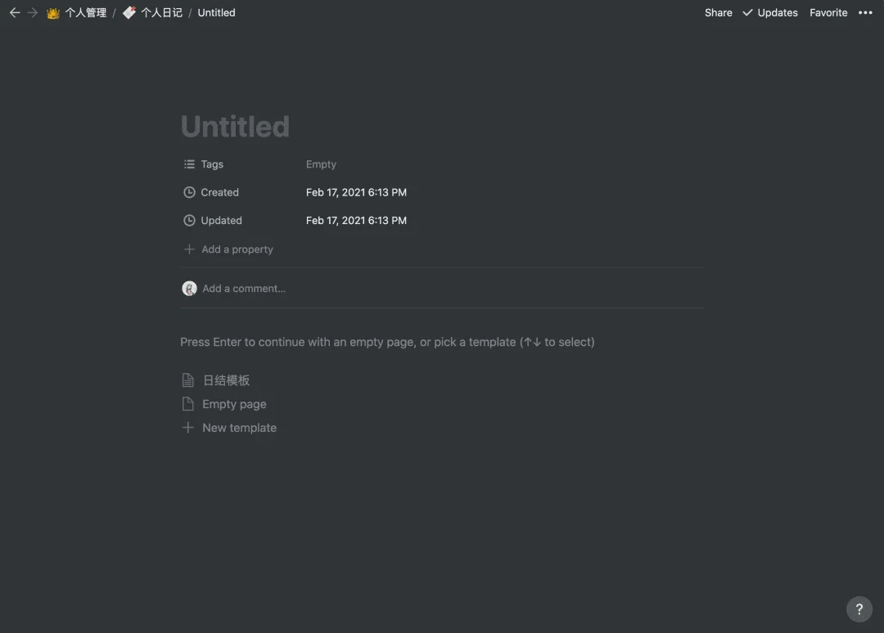Click the back navigation arrow
The height and width of the screenshot is (633, 884).
pyautogui.click(x=14, y=13)
